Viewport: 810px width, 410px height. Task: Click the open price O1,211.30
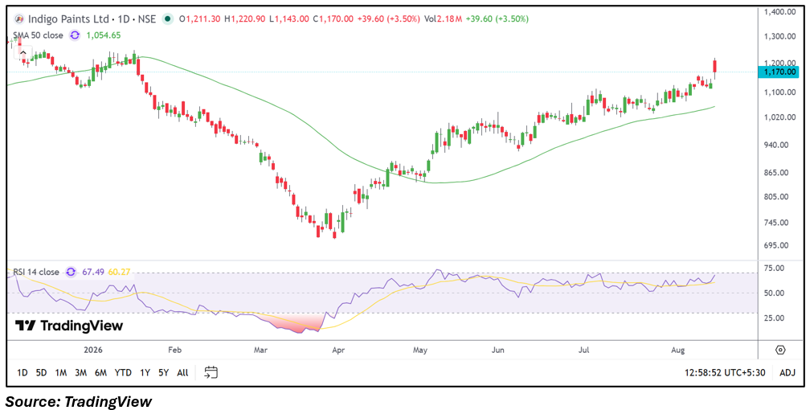(x=200, y=19)
